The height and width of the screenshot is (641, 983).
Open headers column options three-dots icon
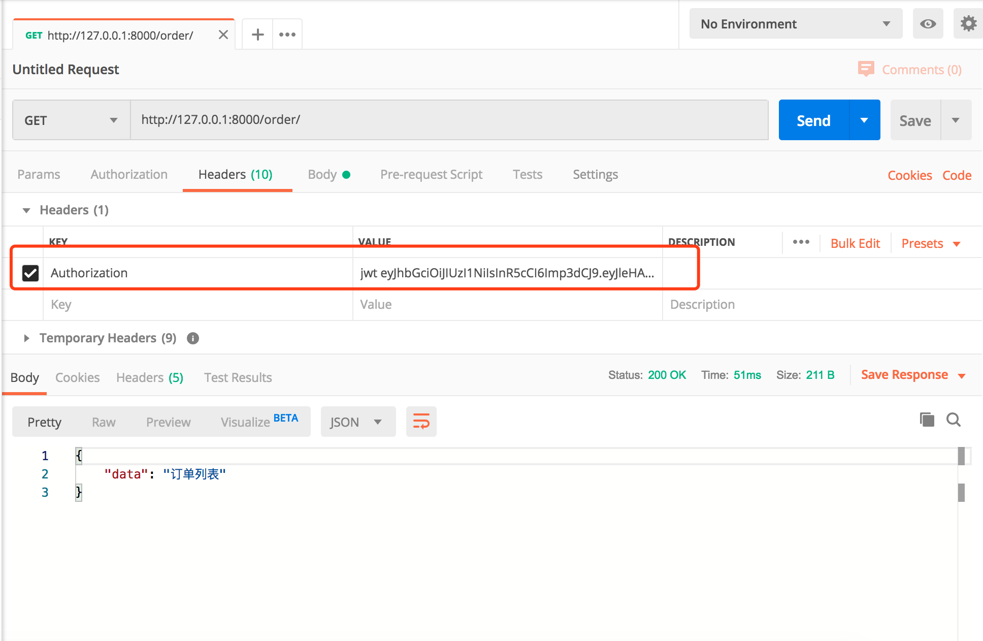[801, 242]
